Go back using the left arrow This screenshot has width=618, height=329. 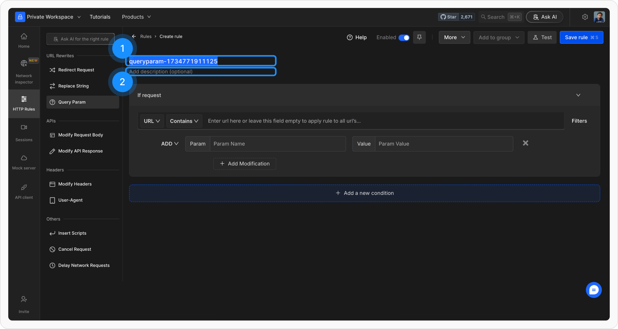coord(134,37)
